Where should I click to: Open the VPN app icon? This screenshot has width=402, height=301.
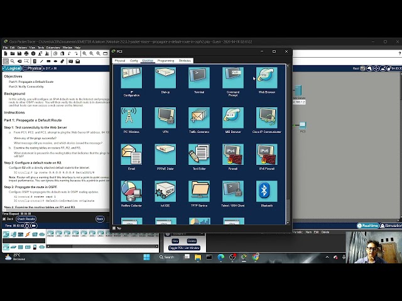pos(165,118)
